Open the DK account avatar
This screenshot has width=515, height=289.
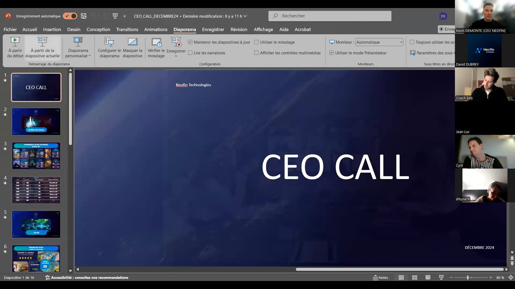(443, 16)
